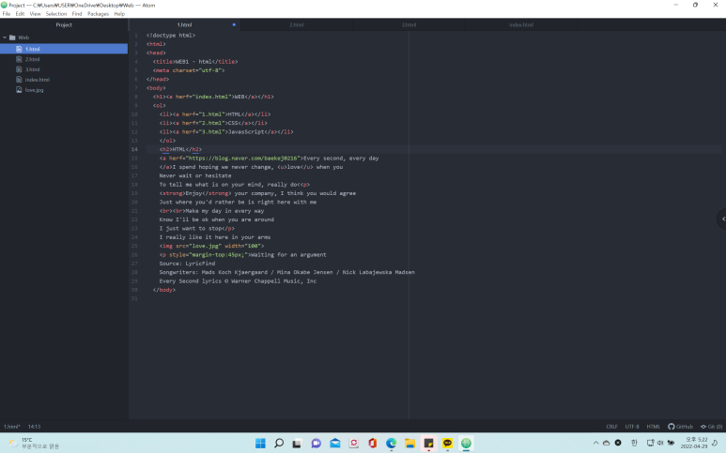Image resolution: width=726 pixels, height=453 pixels.
Task: Open the Packages menu
Action: tap(99, 14)
